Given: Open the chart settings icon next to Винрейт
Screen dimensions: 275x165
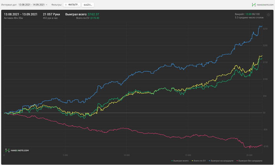Looking at the screenshot, I should [x=268, y=15].
